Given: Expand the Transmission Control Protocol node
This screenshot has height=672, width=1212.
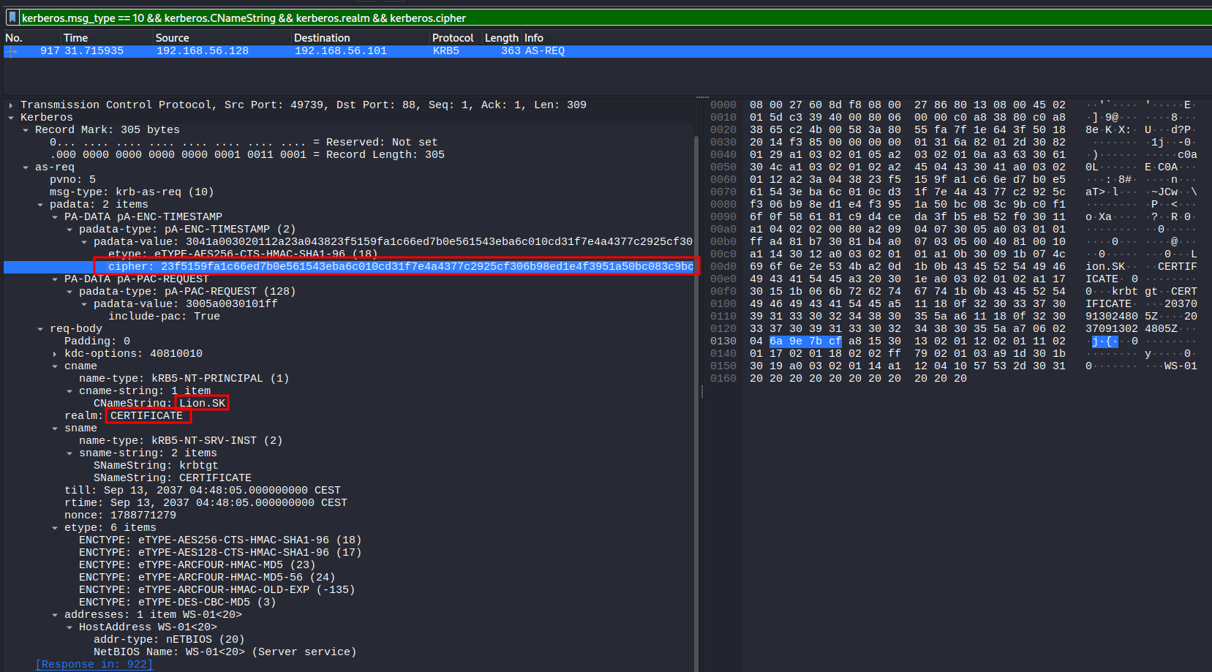Looking at the screenshot, I should (11, 105).
